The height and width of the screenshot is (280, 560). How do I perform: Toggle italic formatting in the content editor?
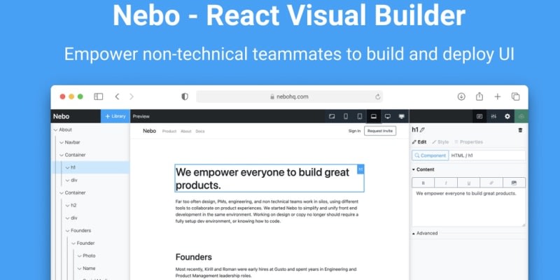(x=446, y=183)
